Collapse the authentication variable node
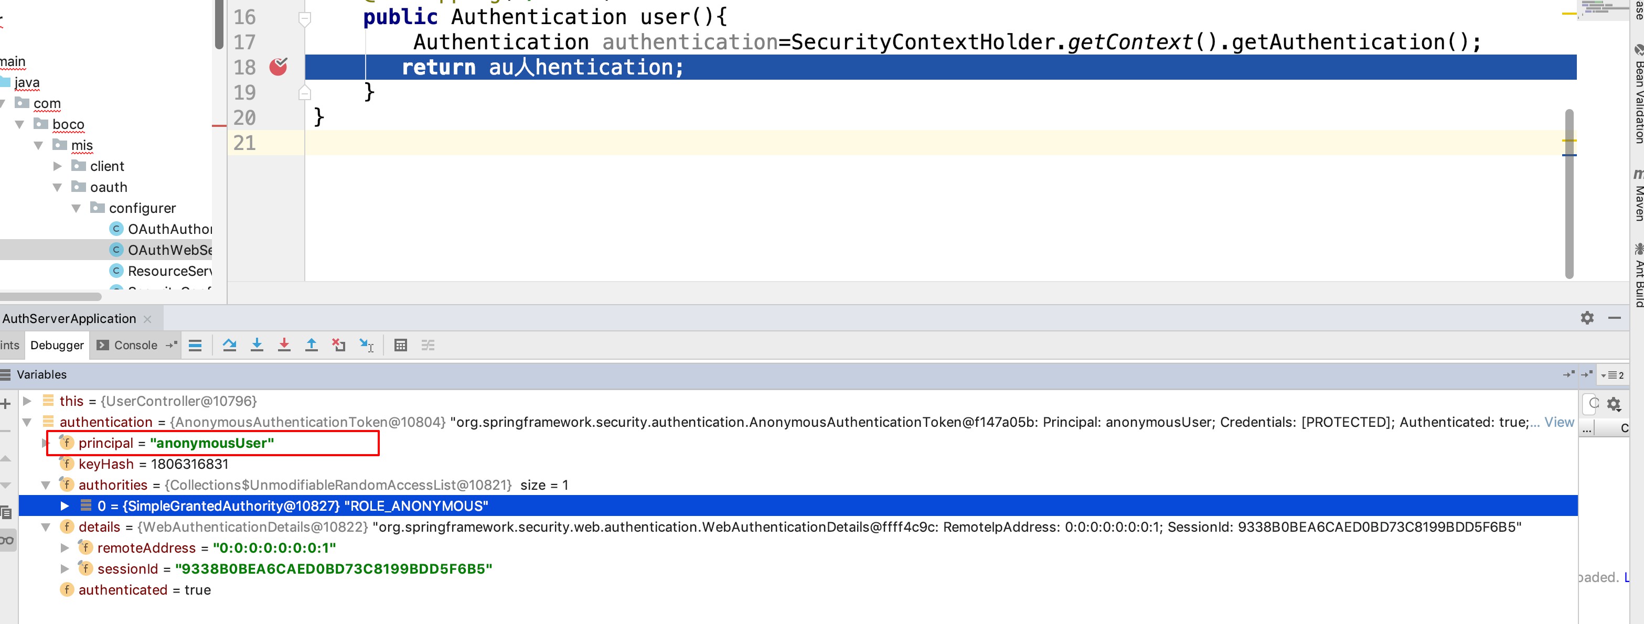 click(27, 422)
